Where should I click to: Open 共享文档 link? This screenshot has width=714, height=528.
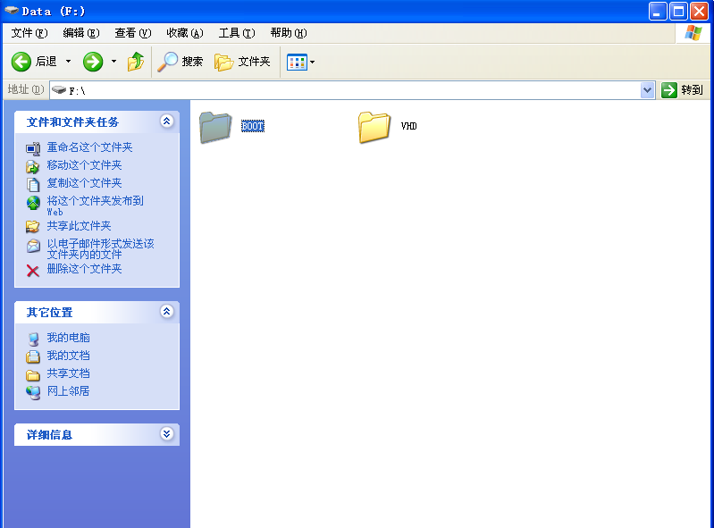(68, 373)
